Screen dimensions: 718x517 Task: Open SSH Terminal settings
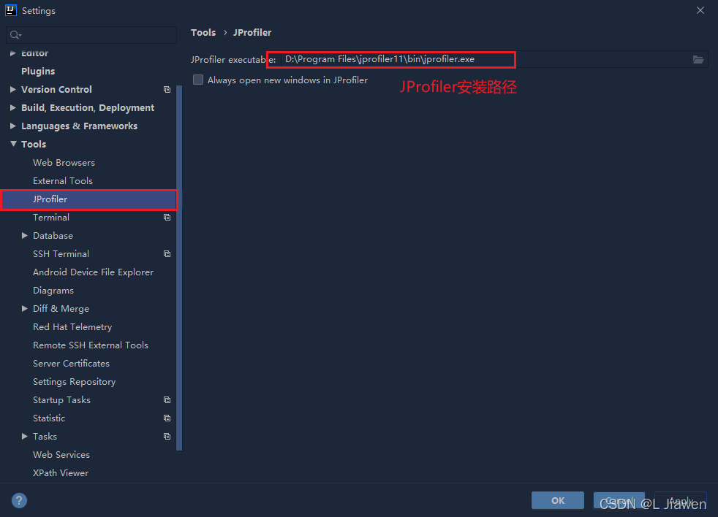[x=61, y=254]
